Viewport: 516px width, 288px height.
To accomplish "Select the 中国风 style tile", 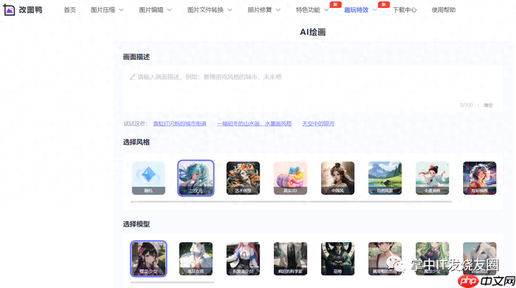I will coord(338,178).
